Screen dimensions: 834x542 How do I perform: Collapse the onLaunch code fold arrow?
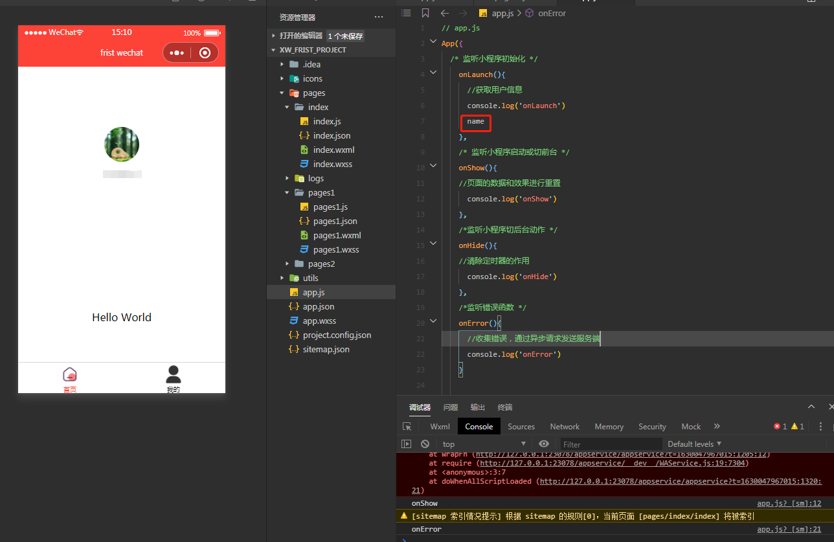[x=433, y=74]
